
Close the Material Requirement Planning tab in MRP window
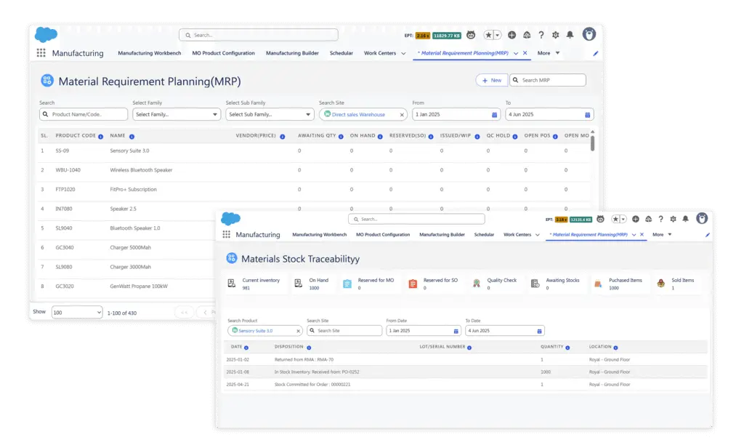(x=525, y=53)
